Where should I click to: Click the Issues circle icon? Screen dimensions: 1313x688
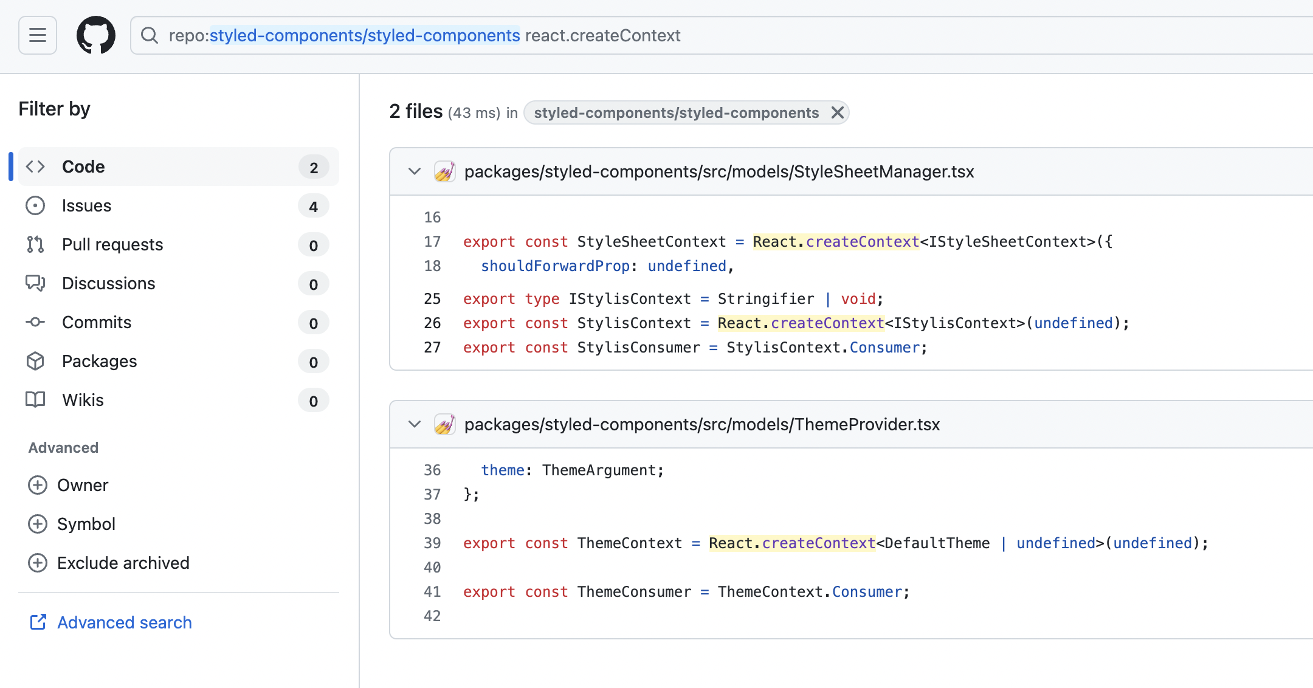click(35, 206)
